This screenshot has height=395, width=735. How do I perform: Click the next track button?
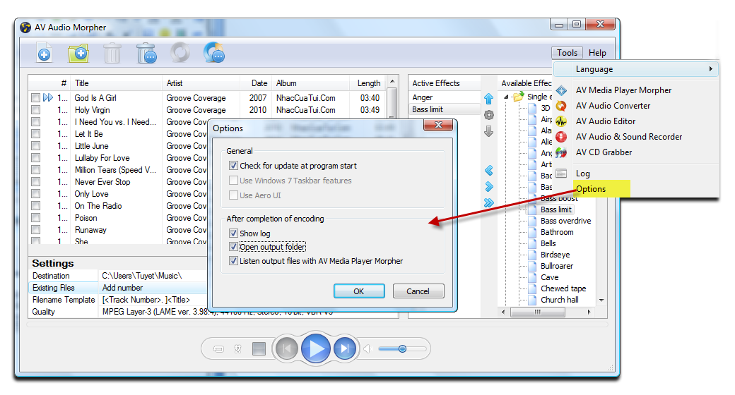click(345, 348)
